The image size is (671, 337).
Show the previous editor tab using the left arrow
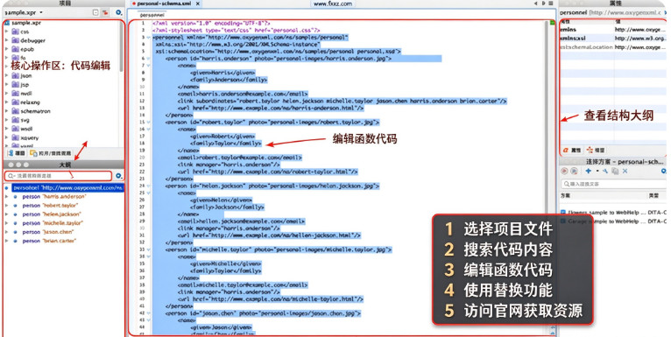[535, 4]
